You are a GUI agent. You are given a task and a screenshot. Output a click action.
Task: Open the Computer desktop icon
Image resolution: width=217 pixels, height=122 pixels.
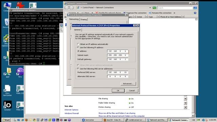coord(7,7)
